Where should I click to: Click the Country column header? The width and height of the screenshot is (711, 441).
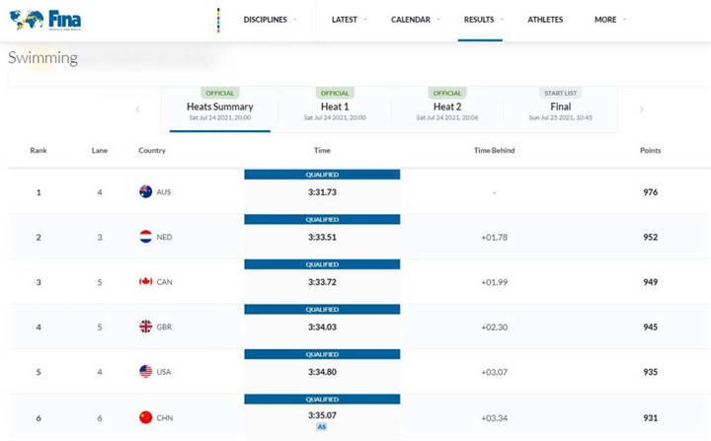point(152,151)
